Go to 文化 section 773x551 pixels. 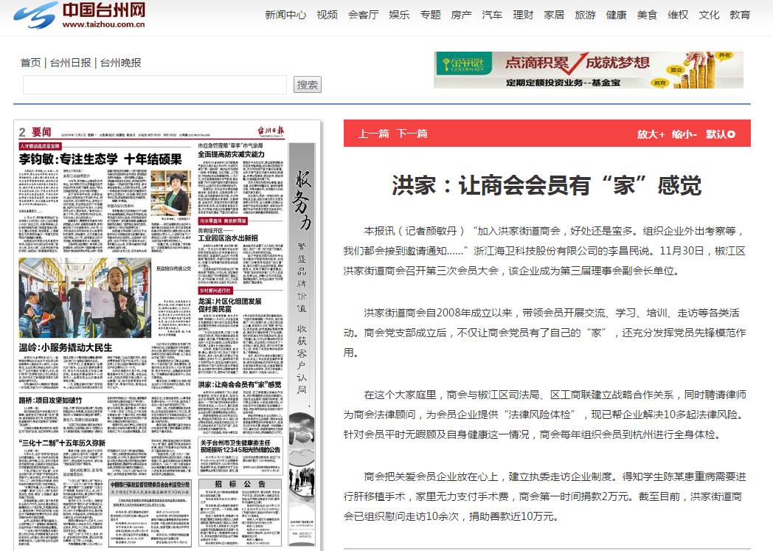tap(709, 15)
